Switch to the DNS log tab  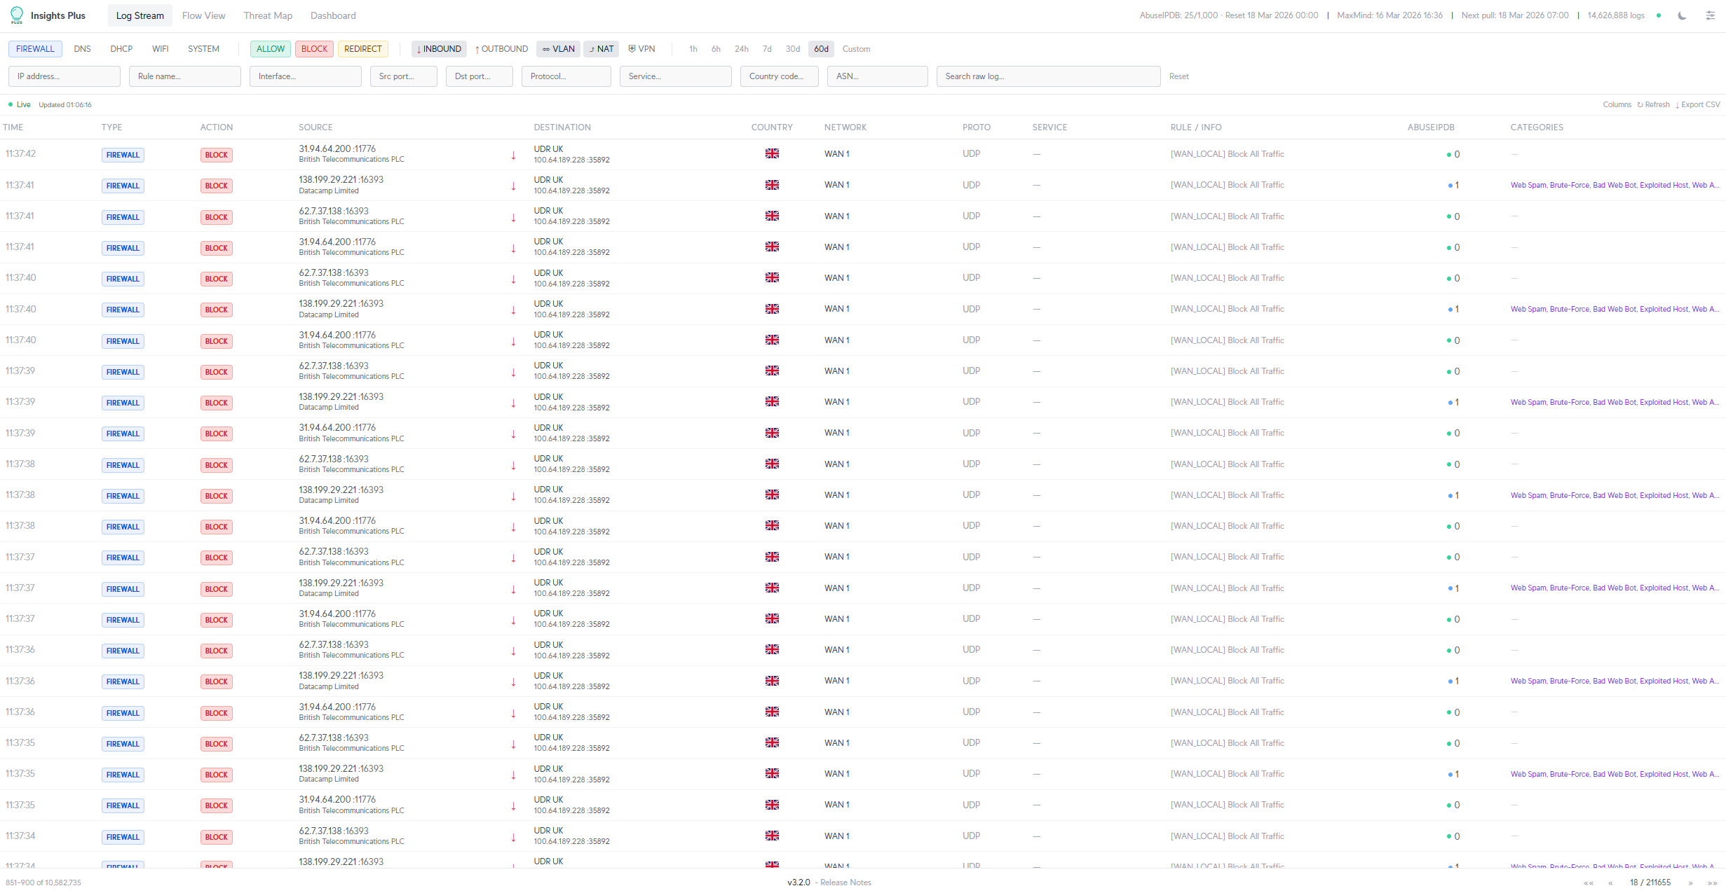[82, 49]
